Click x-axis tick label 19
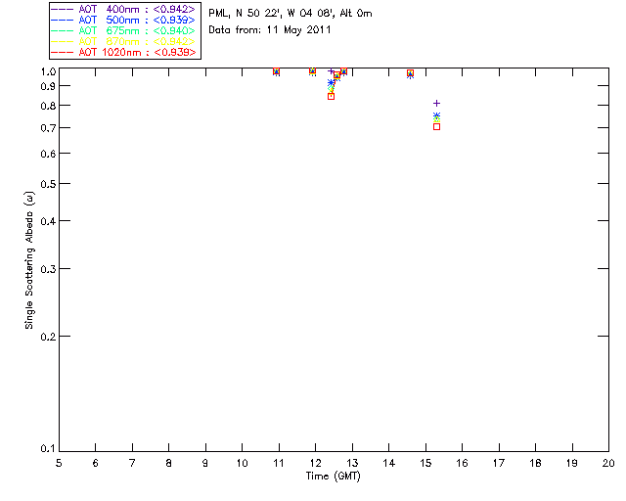 572,463
